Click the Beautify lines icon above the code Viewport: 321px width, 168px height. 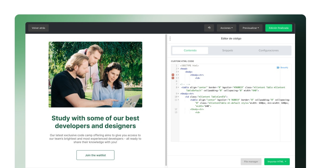pos(278,67)
